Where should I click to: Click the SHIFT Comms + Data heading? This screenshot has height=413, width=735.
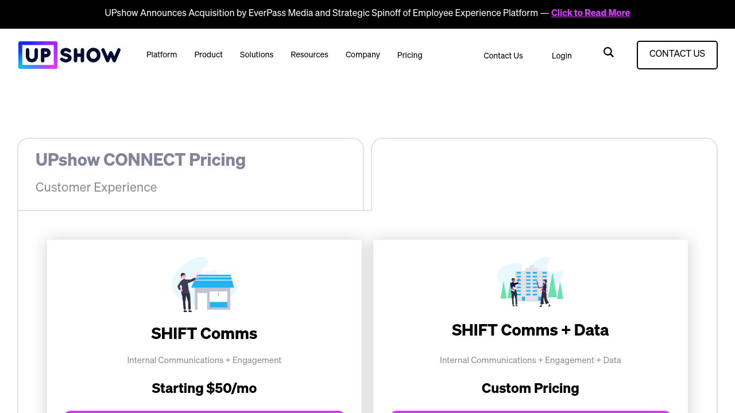tap(530, 330)
